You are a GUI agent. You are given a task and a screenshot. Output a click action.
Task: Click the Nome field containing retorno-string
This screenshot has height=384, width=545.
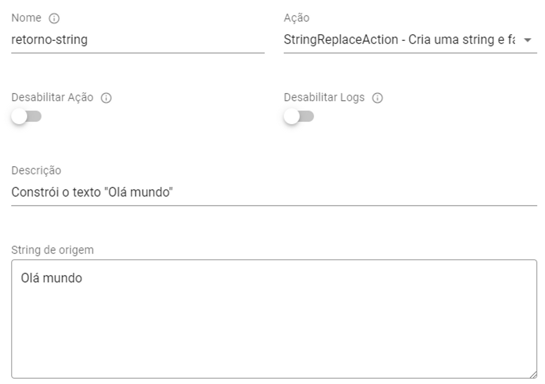point(50,40)
